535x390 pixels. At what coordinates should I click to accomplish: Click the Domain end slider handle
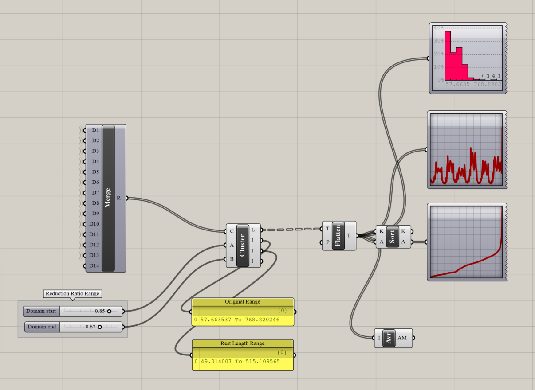100,327
